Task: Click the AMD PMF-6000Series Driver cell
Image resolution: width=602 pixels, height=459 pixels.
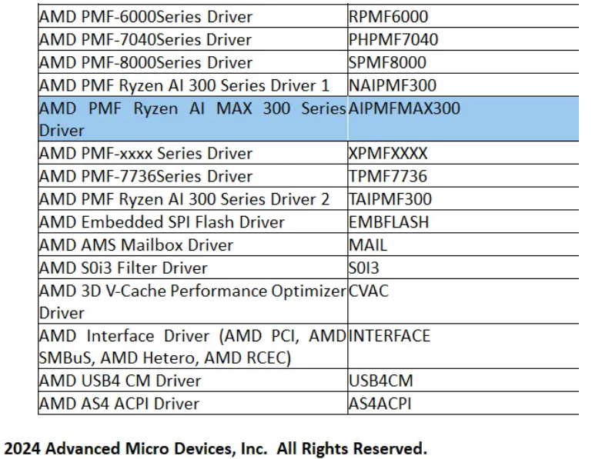Action: 145,16
